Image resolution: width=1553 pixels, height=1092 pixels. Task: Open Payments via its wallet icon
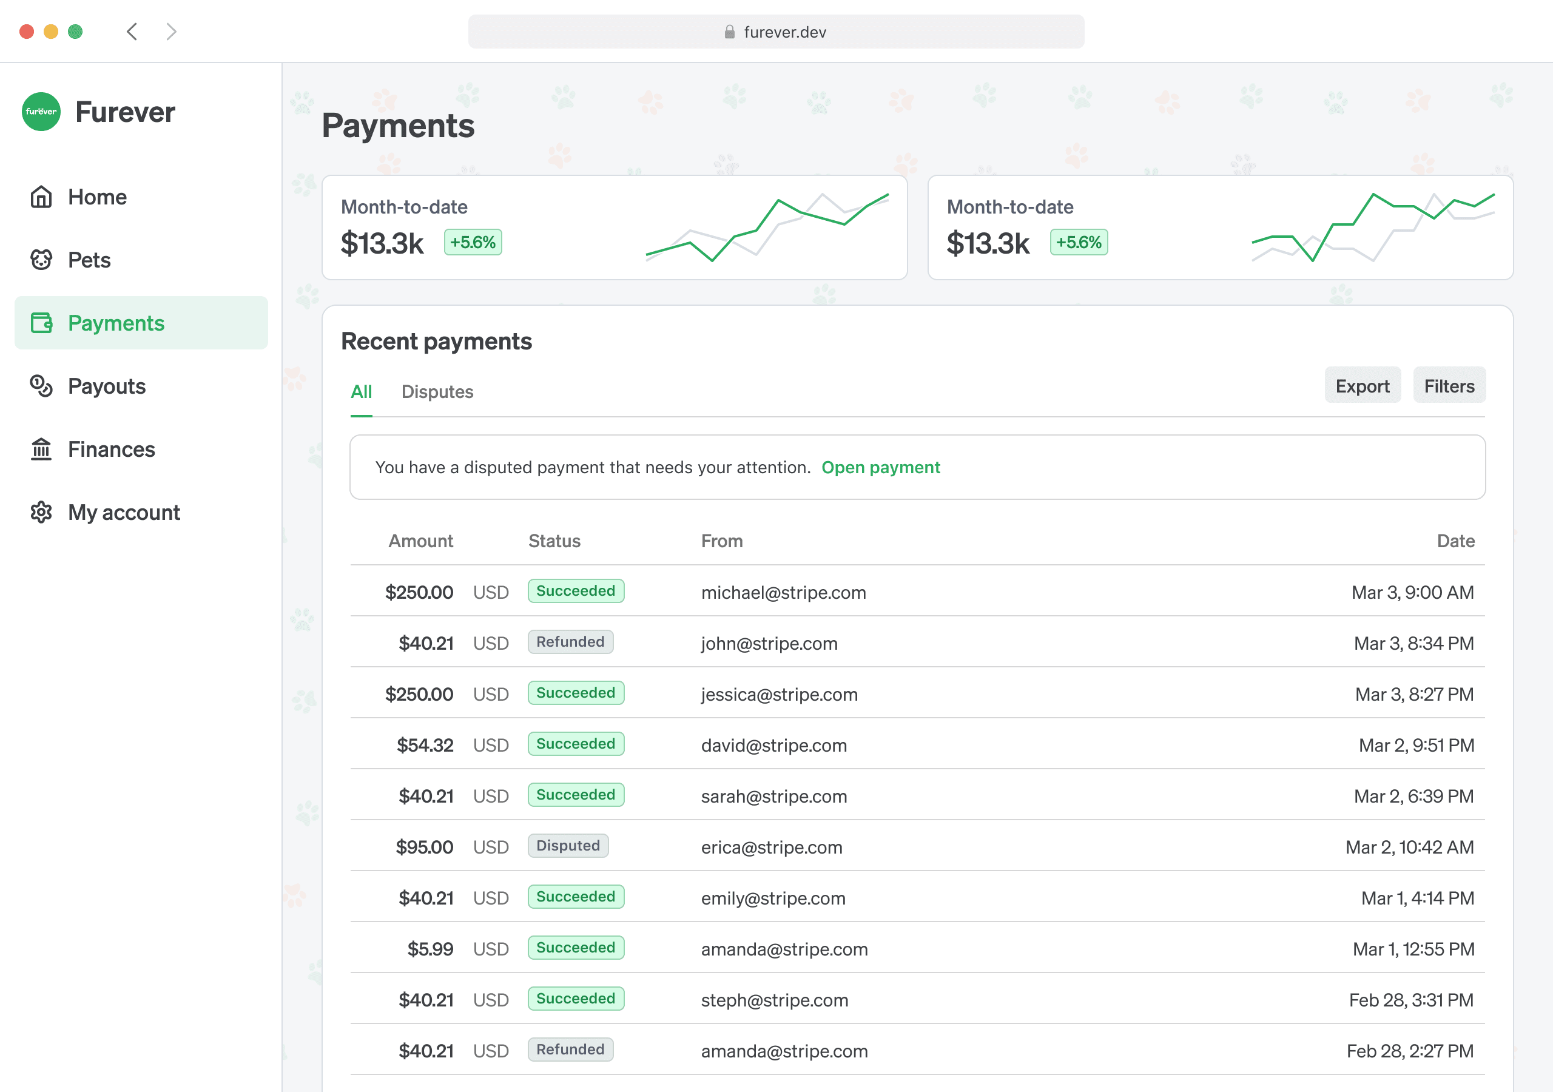(41, 323)
